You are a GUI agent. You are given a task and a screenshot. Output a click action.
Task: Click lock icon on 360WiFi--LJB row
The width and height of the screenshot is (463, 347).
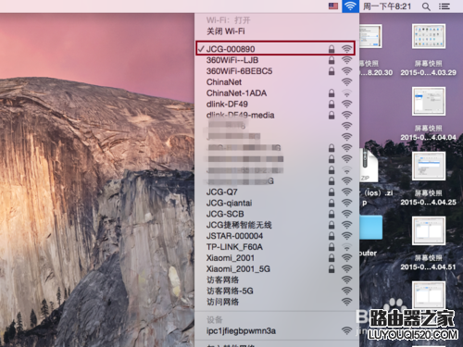tap(332, 60)
